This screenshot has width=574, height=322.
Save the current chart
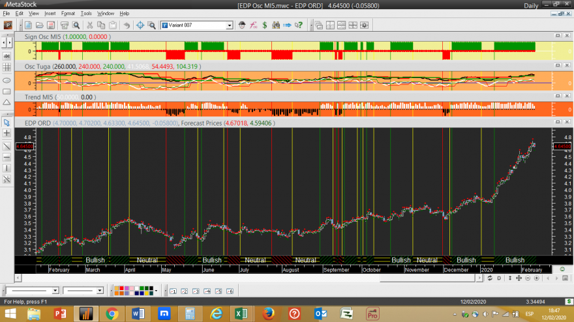[x=51, y=25]
